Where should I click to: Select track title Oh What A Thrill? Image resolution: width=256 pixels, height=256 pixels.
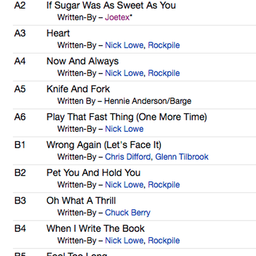click(x=81, y=201)
